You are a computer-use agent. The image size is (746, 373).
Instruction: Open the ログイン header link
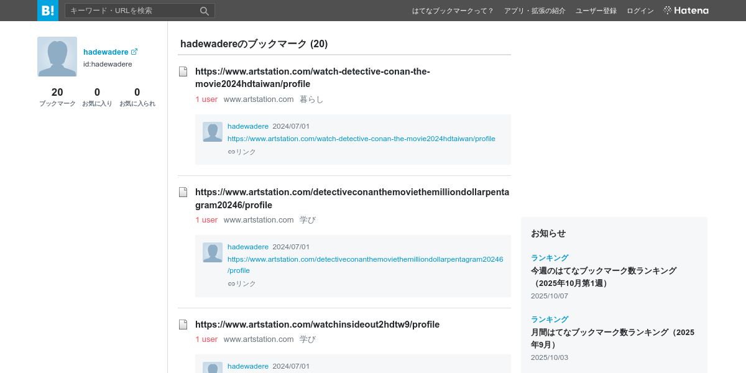point(640,11)
